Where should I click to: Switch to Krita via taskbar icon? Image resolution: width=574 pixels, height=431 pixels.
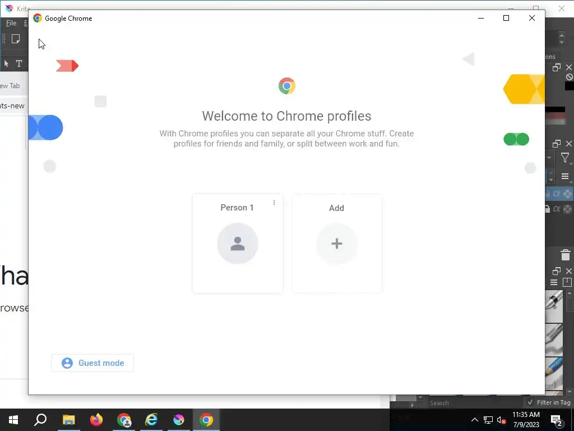179,420
